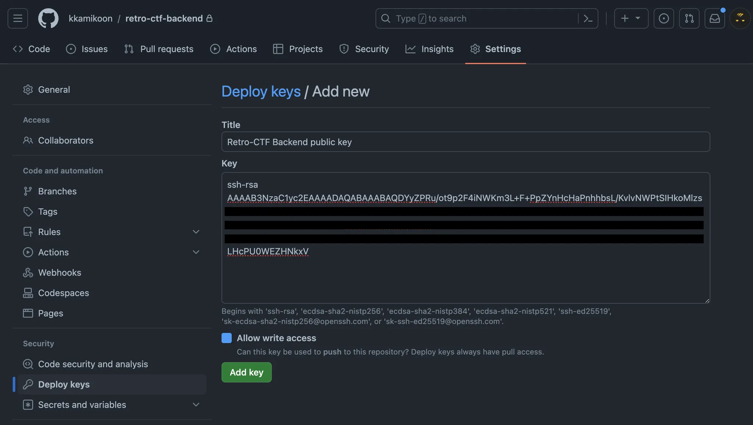Focus the search bar
This screenshot has width=753, height=425.
[478, 18]
